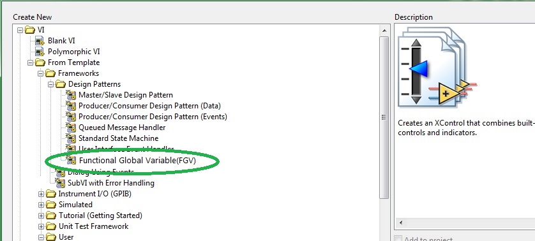Click the XControl preview image in Description
The height and width of the screenshot is (241, 535).
coord(437,68)
